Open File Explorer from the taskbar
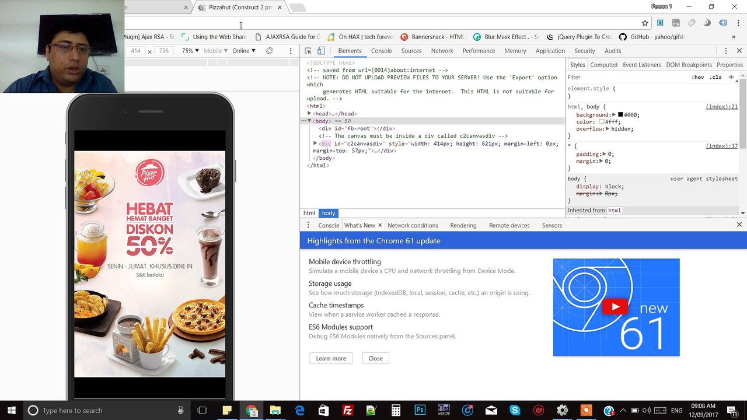 [x=275, y=411]
